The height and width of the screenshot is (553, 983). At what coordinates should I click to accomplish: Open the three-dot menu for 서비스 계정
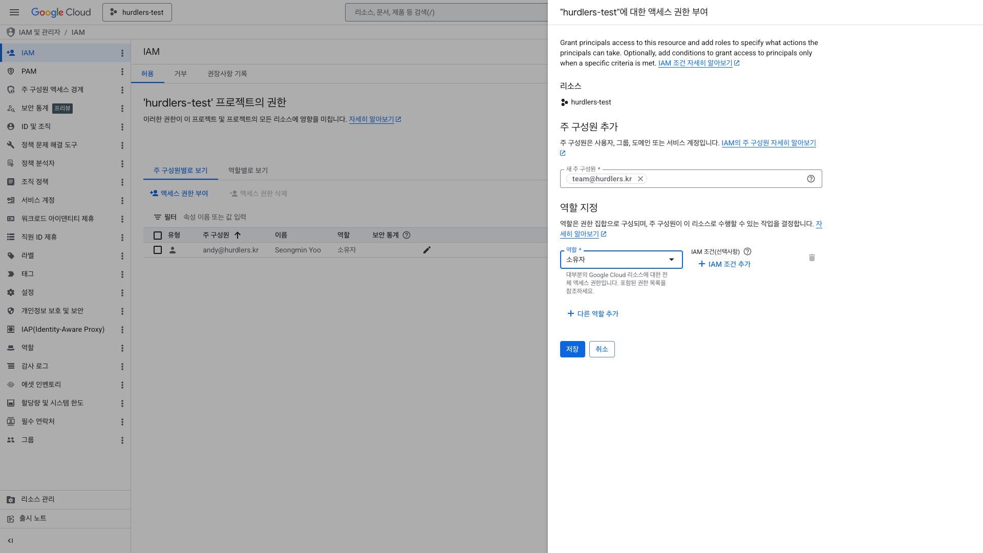pos(122,201)
